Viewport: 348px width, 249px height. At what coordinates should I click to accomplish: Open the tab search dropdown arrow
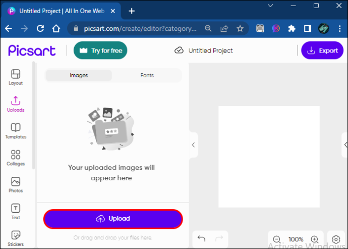[270, 6]
